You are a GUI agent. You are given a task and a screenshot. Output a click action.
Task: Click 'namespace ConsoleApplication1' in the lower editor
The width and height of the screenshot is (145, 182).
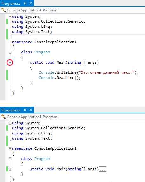coord(44,148)
